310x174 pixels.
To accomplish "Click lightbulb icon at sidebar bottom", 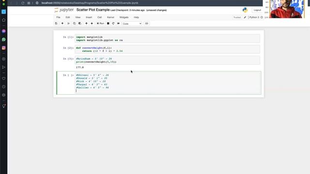I will [x=4, y=106].
